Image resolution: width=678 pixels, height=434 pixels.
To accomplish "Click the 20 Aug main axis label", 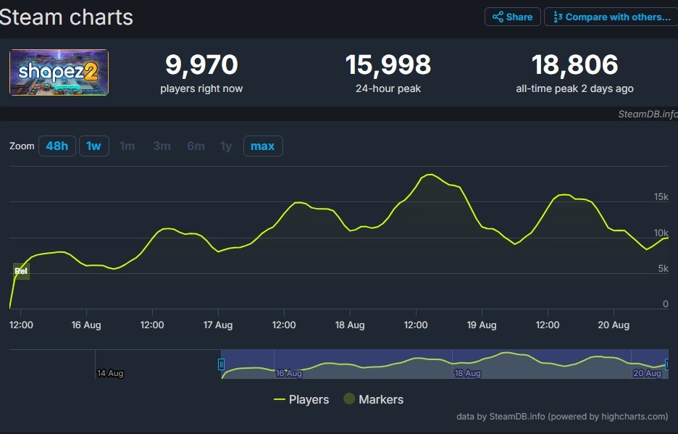I will [614, 325].
